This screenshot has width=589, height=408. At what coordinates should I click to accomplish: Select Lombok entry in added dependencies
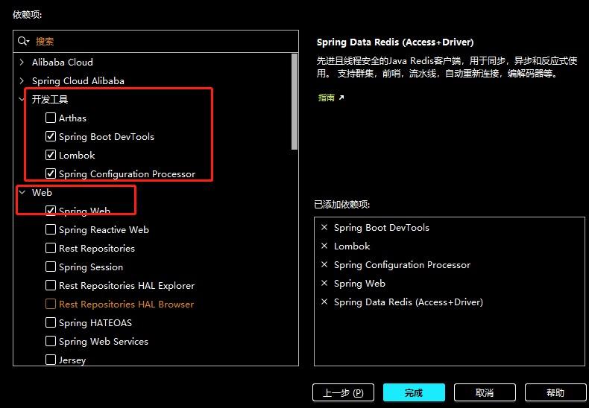pos(352,246)
